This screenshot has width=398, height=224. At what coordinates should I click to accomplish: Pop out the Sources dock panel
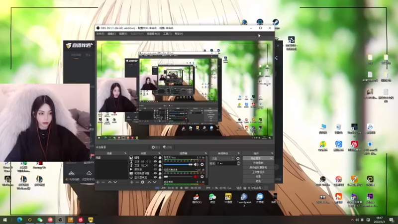click(159, 153)
